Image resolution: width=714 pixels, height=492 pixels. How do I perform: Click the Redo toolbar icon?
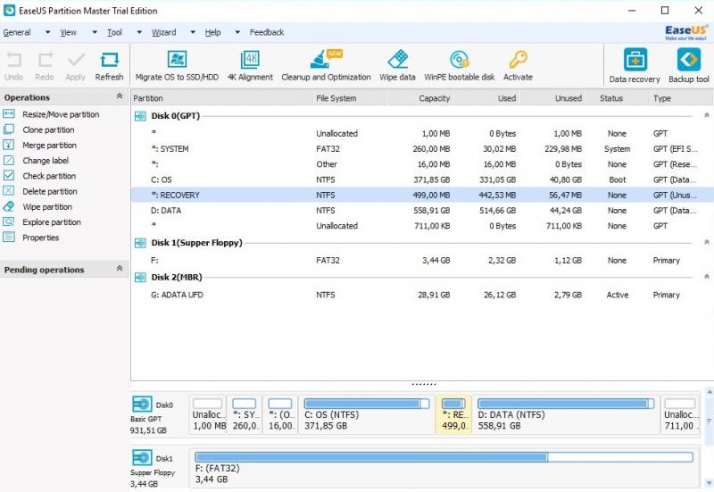pos(45,60)
